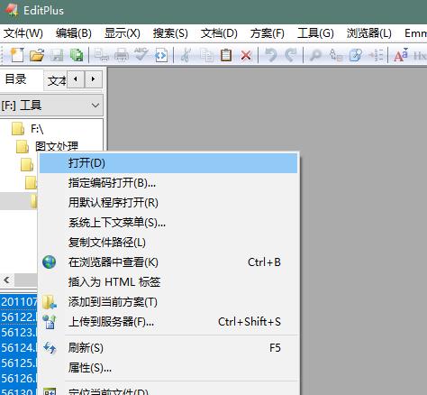
Task: Open the 文件(W) menu
Action: tap(23, 33)
